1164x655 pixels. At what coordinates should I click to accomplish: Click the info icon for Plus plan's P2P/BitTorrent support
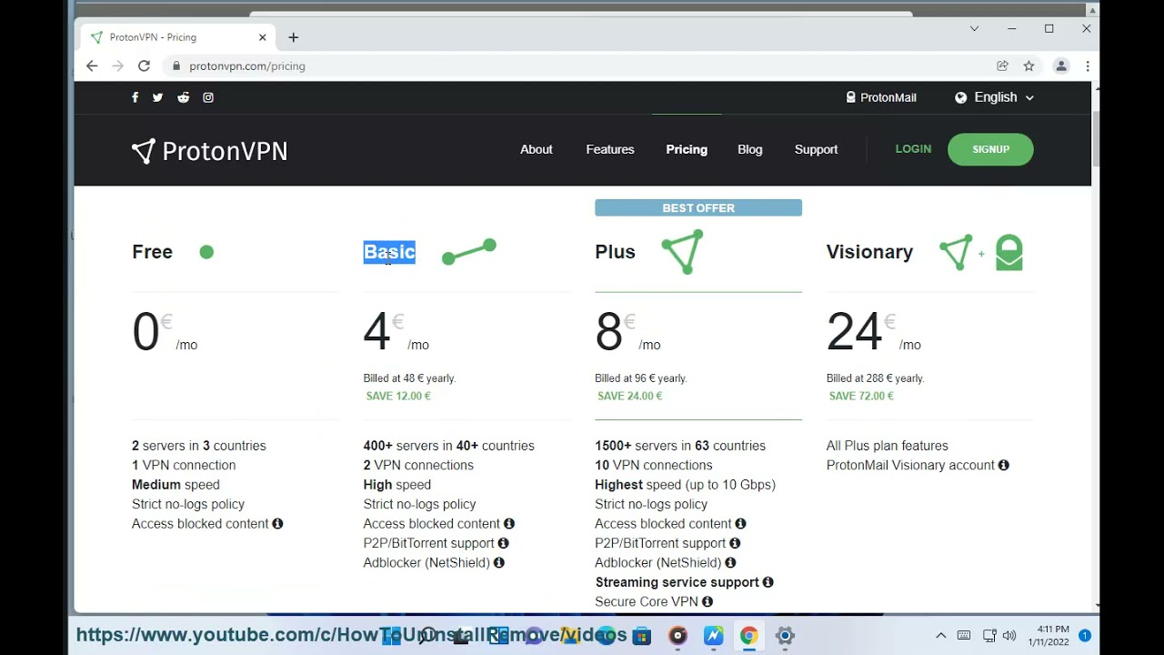[x=735, y=543]
